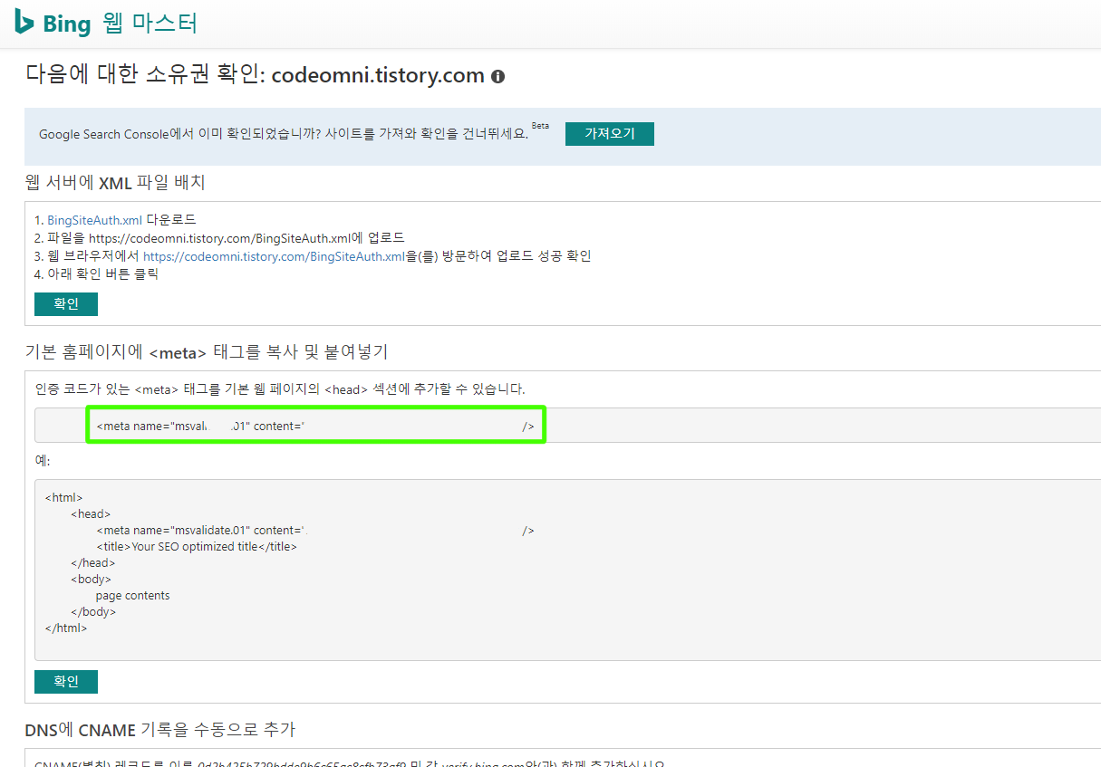
Task: Click the example line '<title>Your SEO optimized title</title>'
Action: click(197, 547)
